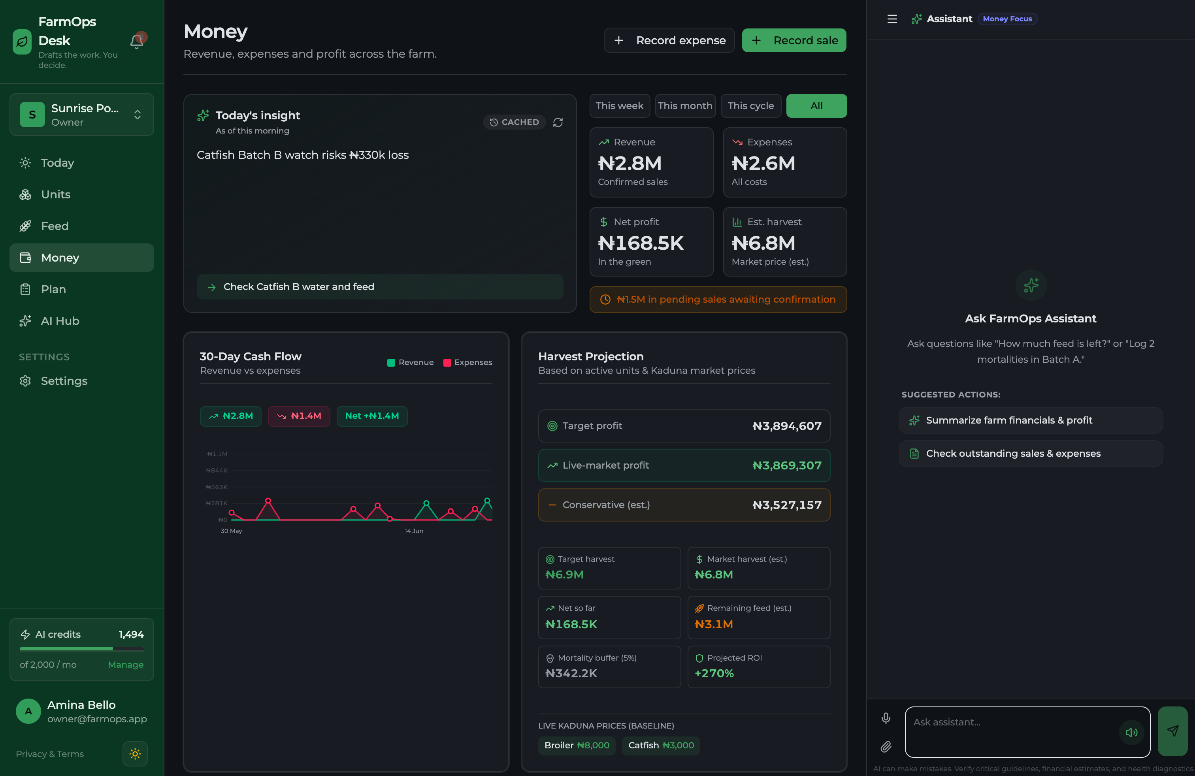Open Check Catfish B water and feed
The height and width of the screenshot is (776, 1195).
pos(380,286)
